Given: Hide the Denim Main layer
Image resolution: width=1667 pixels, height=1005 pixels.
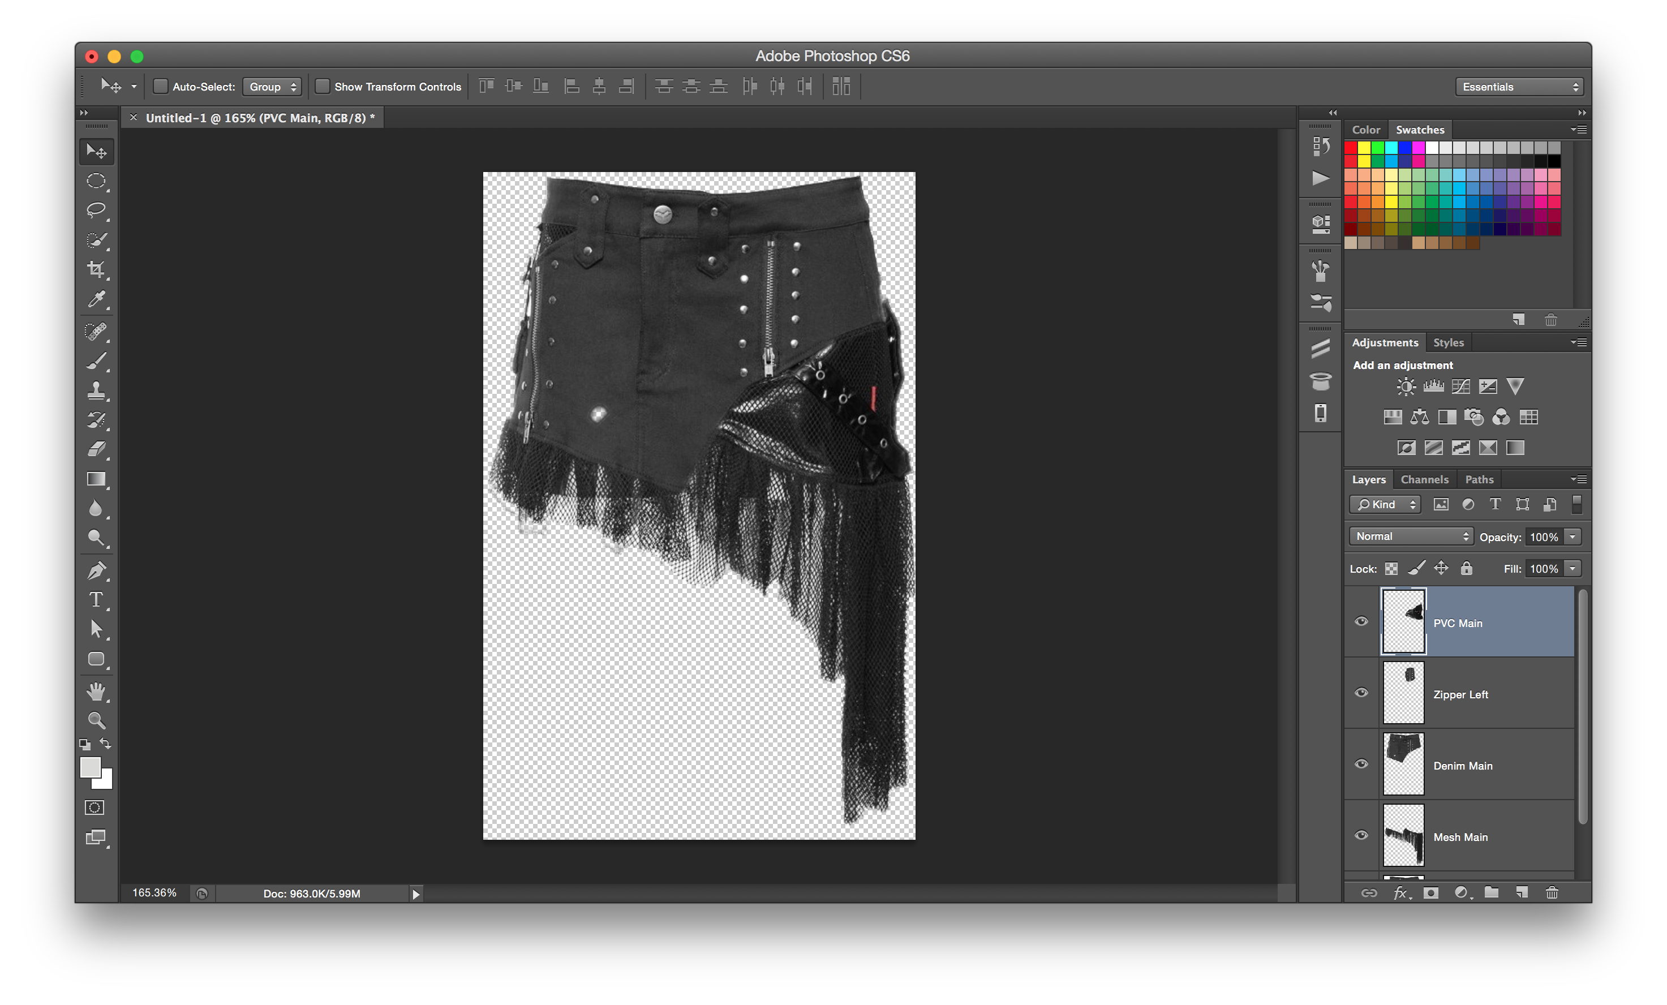Looking at the screenshot, I should pos(1361,764).
